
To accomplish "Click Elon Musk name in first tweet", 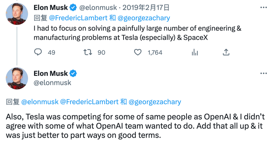I will (x=51, y=8).
